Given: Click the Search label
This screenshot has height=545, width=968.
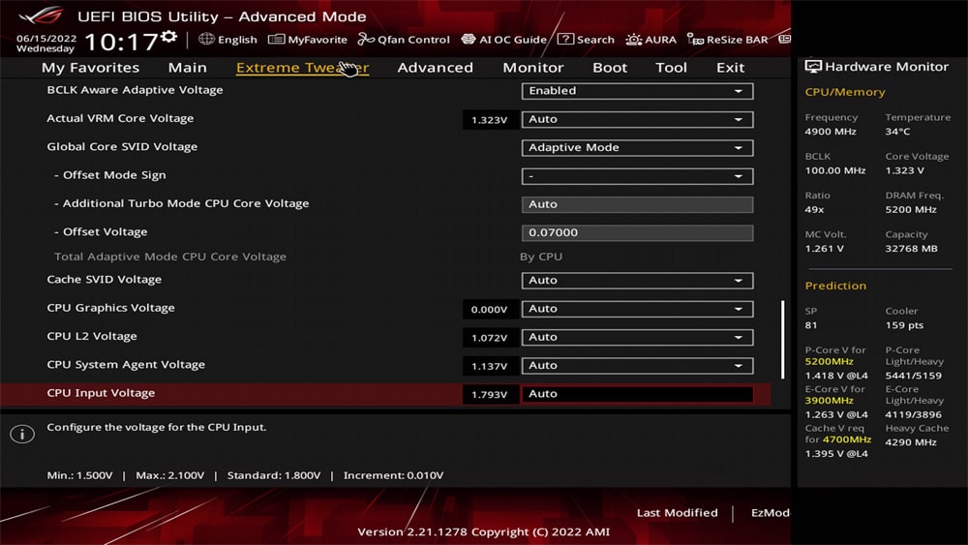Looking at the screenshot, I should (x=595, y=40).
